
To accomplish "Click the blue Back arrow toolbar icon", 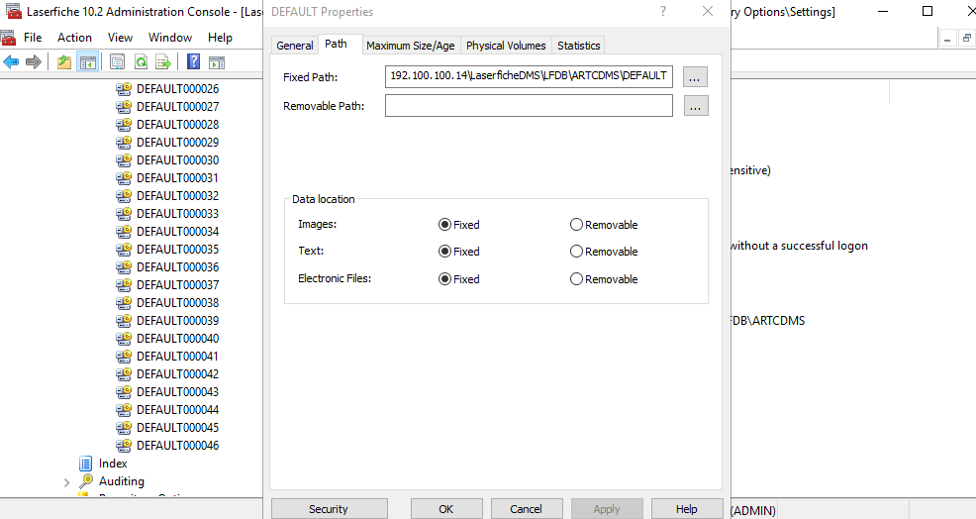I will [11, 61].
